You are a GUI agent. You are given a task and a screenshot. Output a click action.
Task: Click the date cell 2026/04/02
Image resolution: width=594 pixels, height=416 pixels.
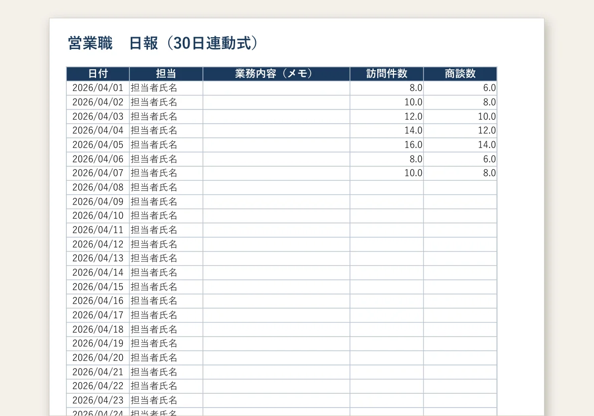pos(98,103)
